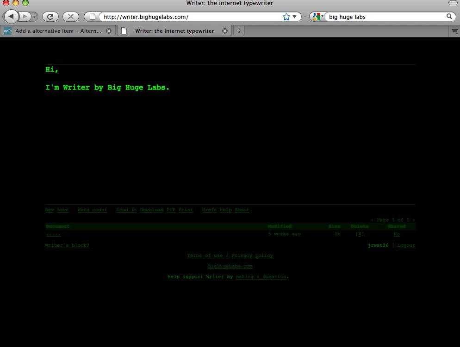Click the '5 weeks ago' modified text

[285, 234]
